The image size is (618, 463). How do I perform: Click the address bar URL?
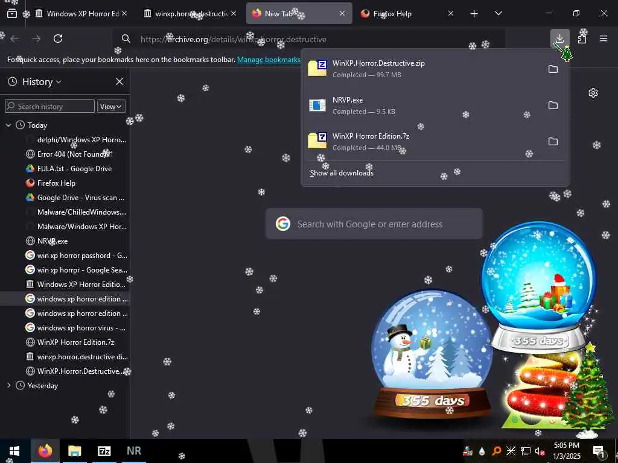[x=234, y=39]
